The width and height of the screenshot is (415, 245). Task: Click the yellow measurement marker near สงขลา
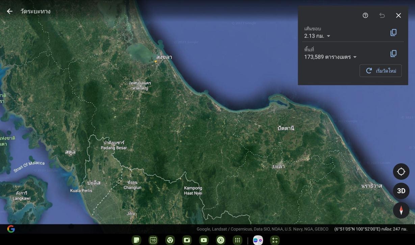point(156,62)
